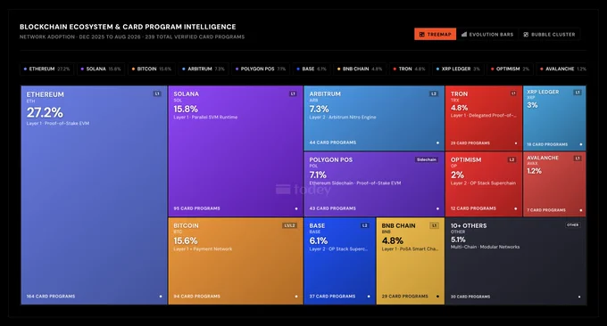Image resolution: width=607 pixels, height=326 pixels.
Task: Click the L1 badge on Avalanche tile
Action: (578, 159)
